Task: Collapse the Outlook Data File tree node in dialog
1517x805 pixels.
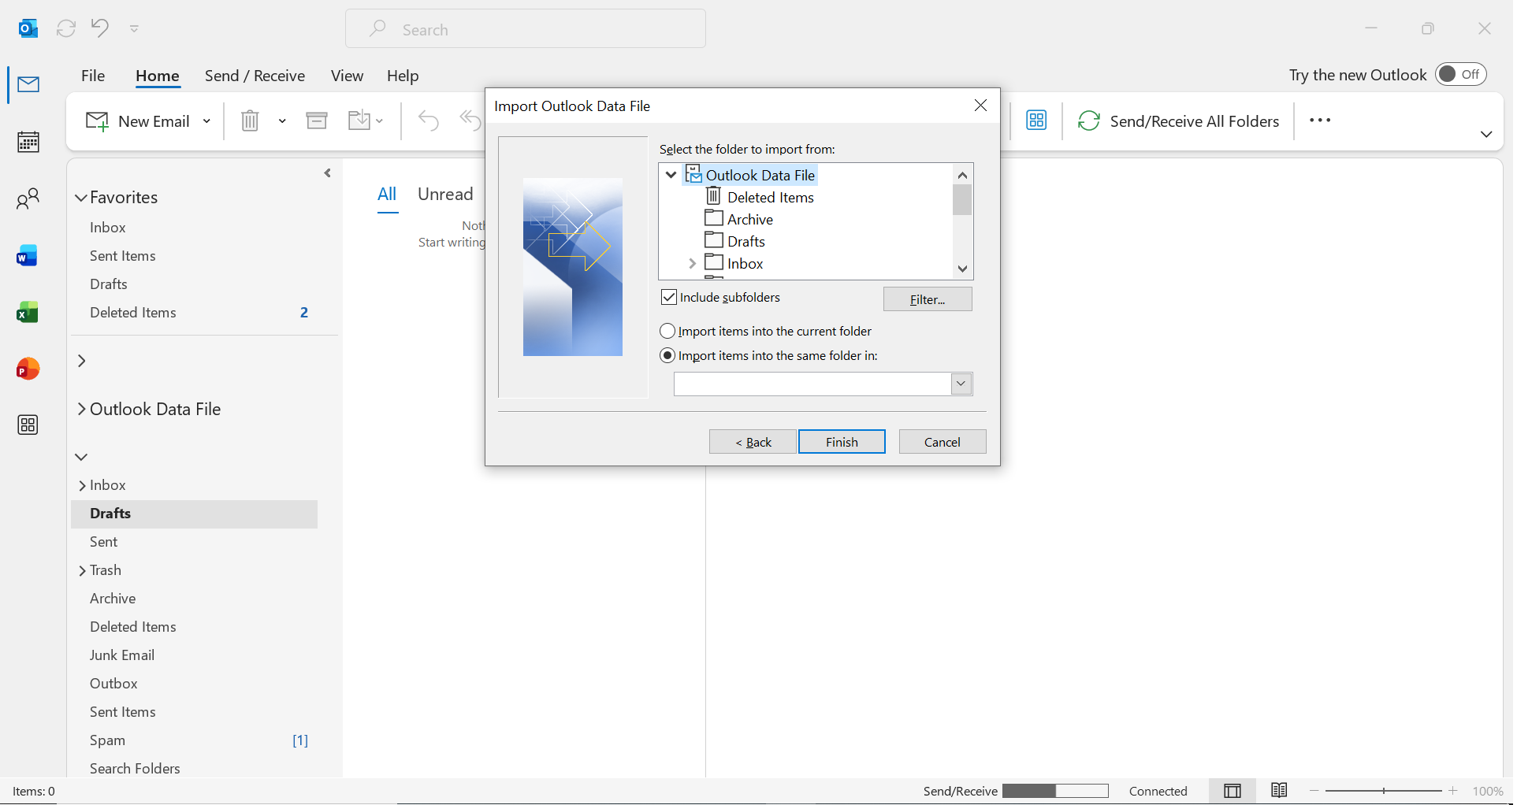Action: [671, 175]
